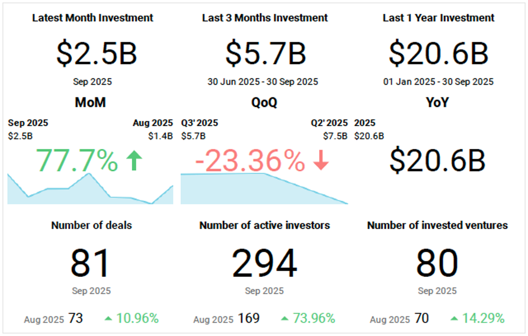
Task: Click the 01 Jan 2025 - 30 Sep 2025 date range
Action: (x=438, y=82)
